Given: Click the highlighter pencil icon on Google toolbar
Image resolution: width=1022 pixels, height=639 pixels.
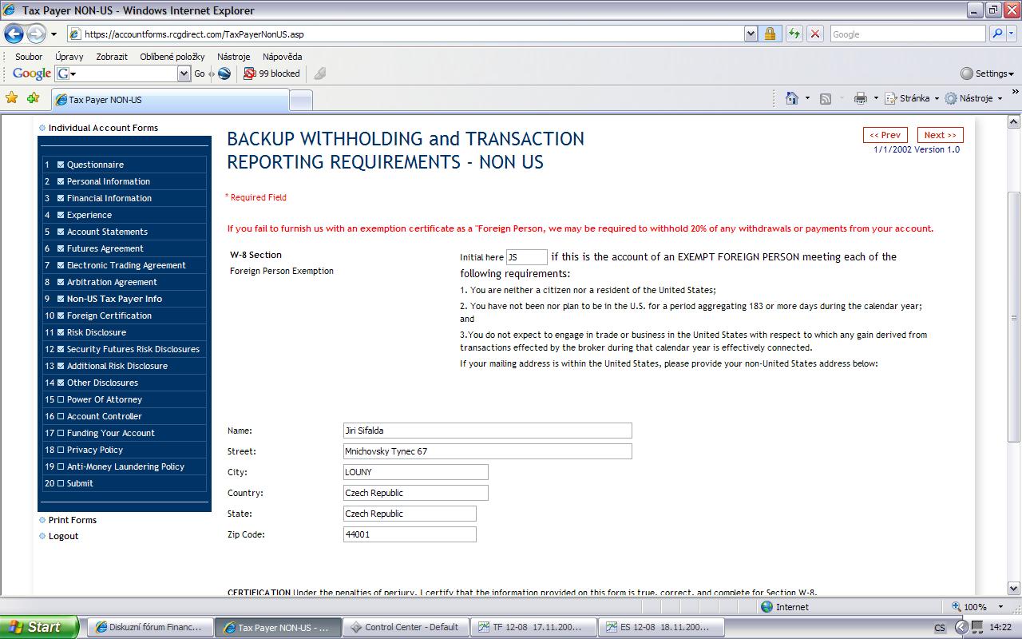Looking at the screenshot, I should pyautogui.click(x=319, y=73).
